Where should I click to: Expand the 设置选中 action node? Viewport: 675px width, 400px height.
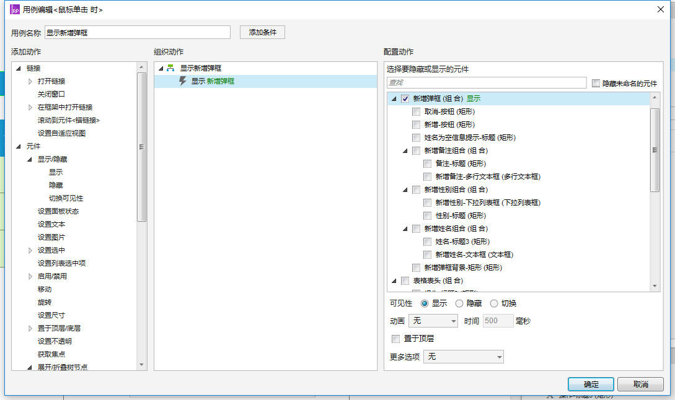[x=30, y=250]
